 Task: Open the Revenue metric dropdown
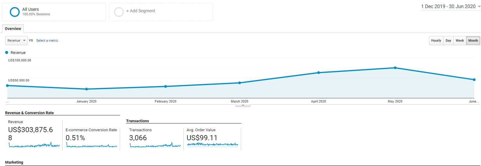point(16,40)
